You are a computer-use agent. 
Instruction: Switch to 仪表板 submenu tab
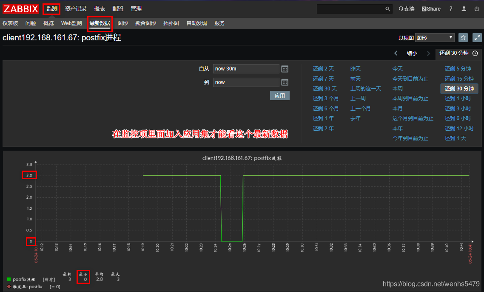tap(10, 23)
